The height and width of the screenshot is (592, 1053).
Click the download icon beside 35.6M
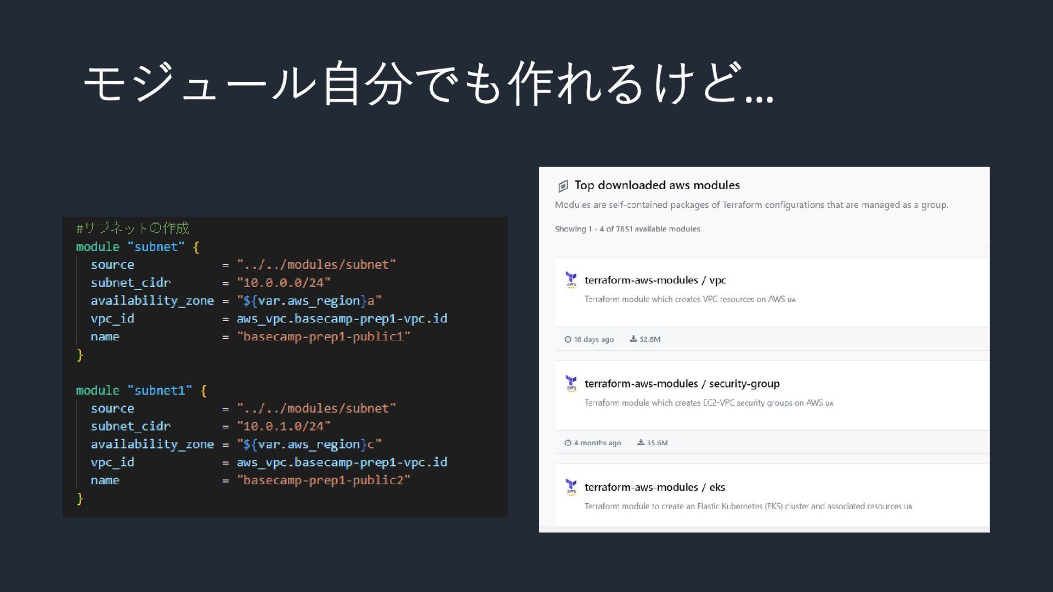point(641,443)
